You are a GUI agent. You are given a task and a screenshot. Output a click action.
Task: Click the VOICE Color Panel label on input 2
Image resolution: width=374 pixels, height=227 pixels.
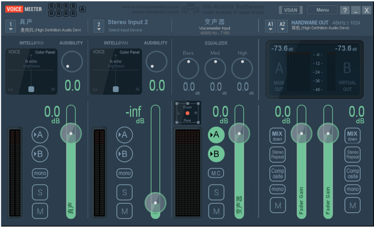coord(116,52)
